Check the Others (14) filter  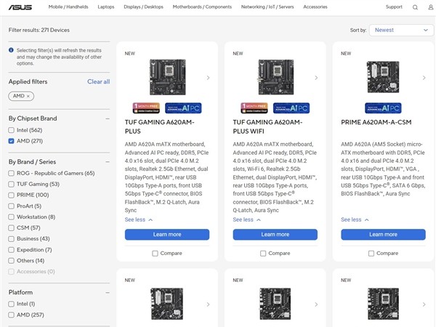point(11,261)
